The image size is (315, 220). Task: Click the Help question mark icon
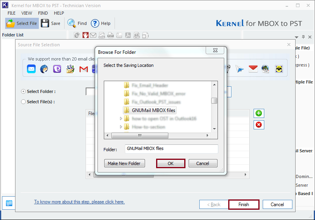(95, 23)
